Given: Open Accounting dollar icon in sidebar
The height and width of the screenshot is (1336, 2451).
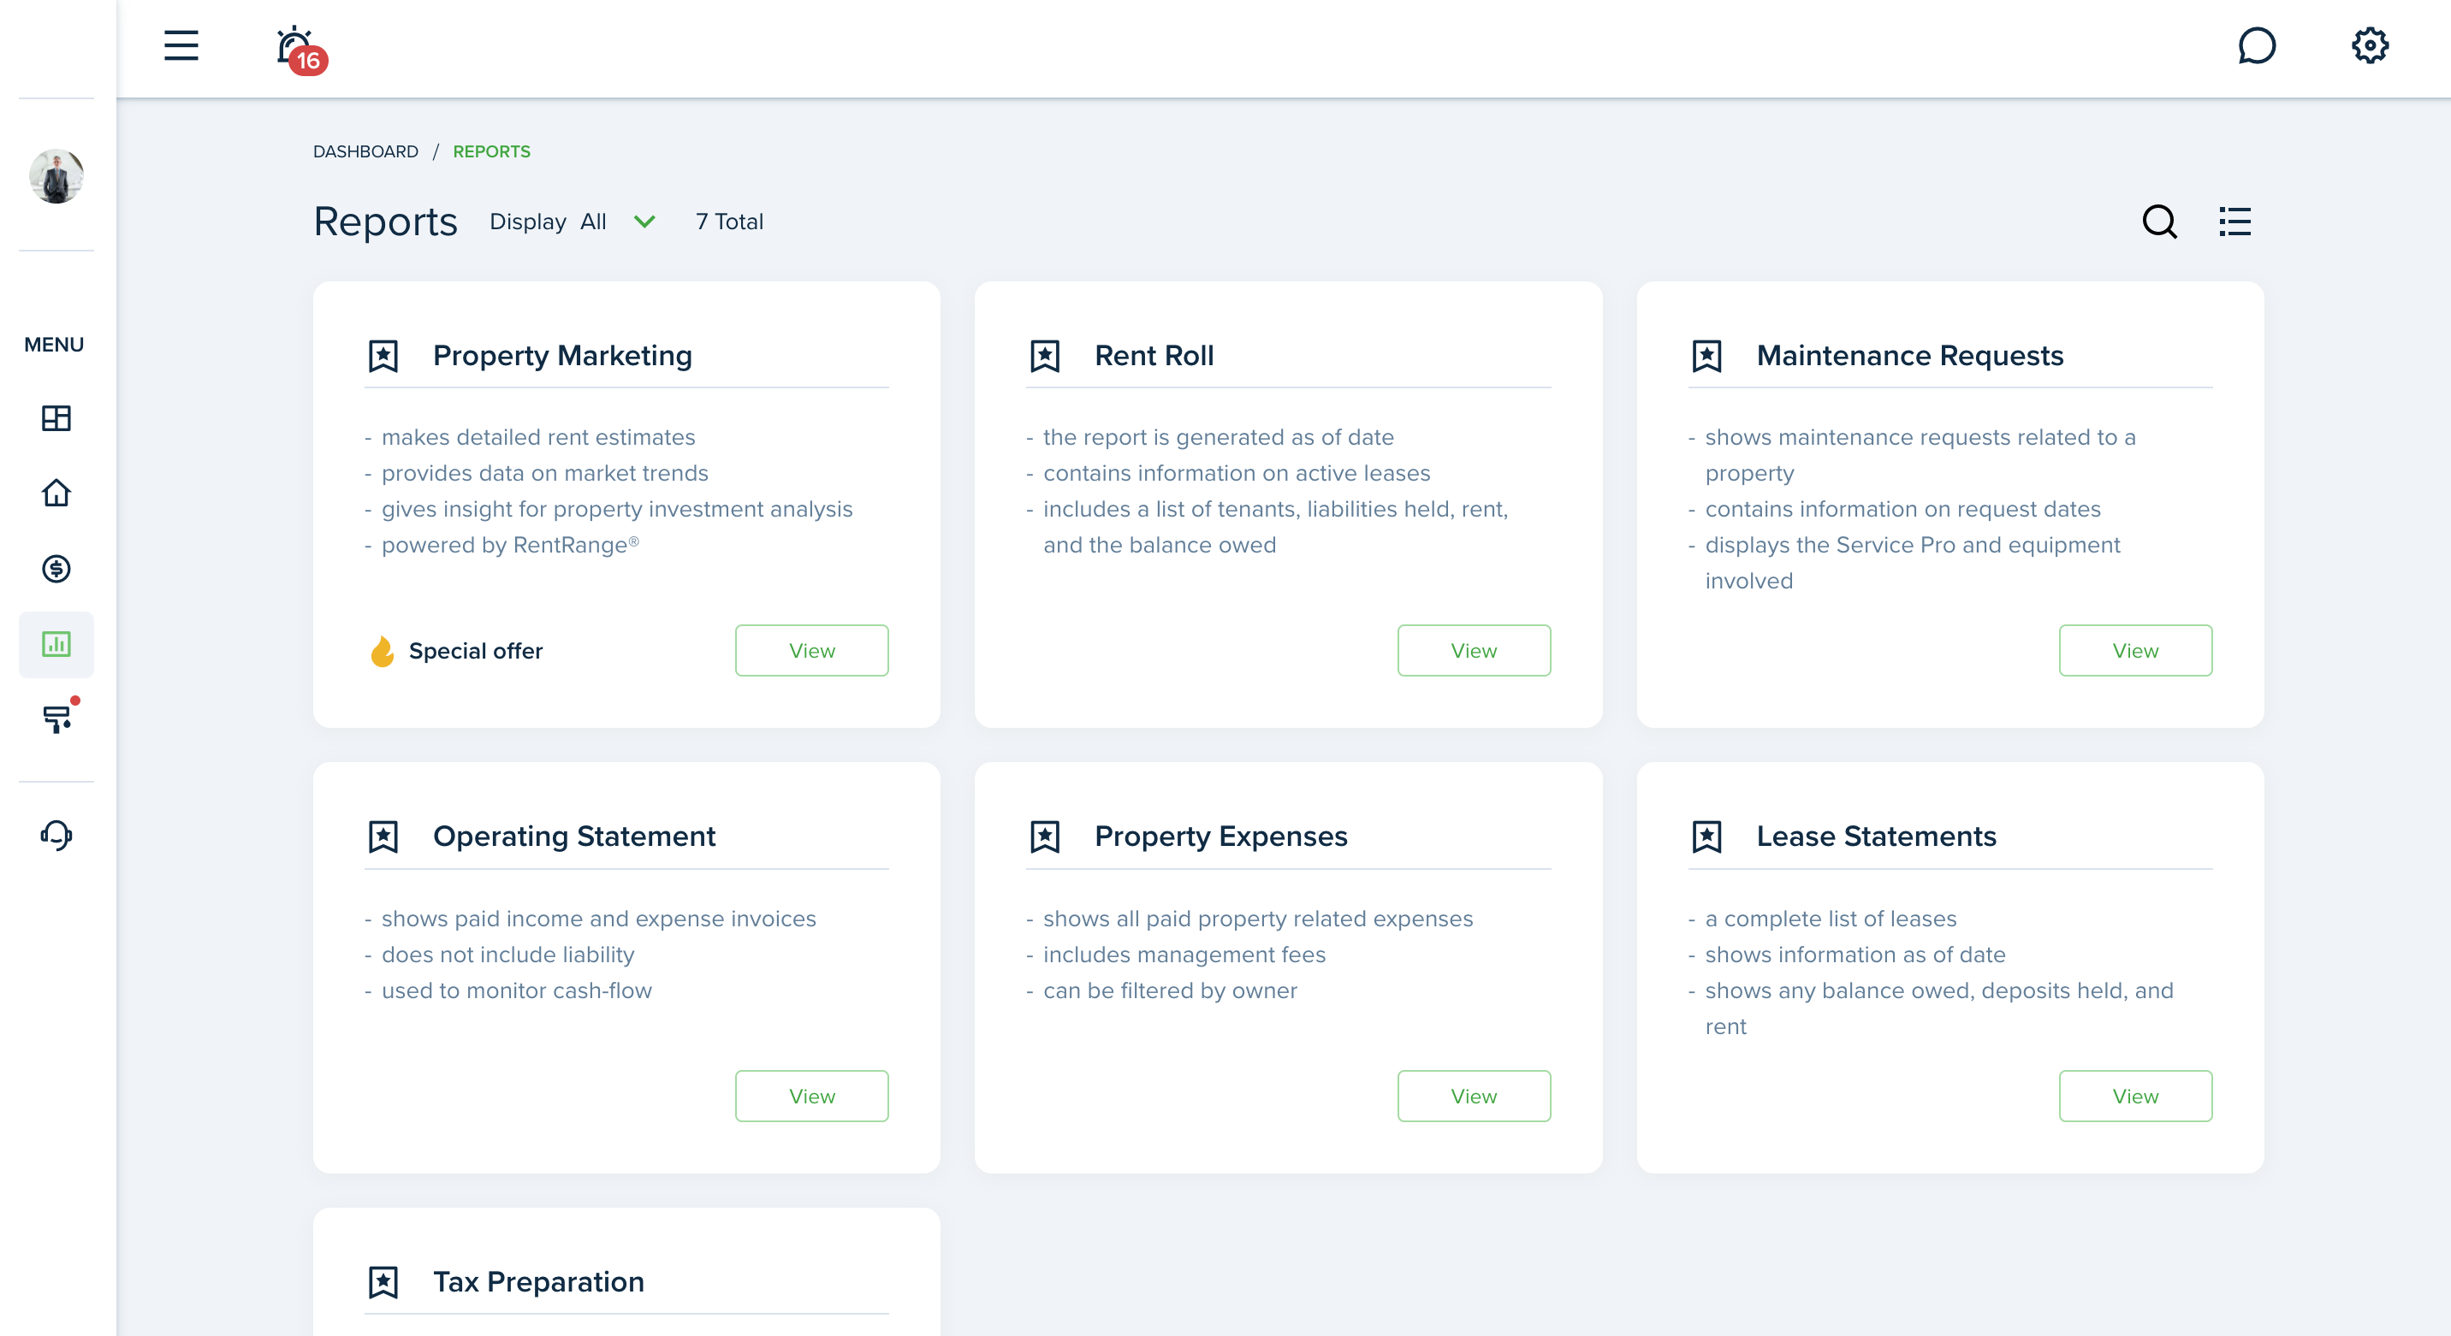Looking at the screenshot, I should pyautogui.click(x=56, y=569).
